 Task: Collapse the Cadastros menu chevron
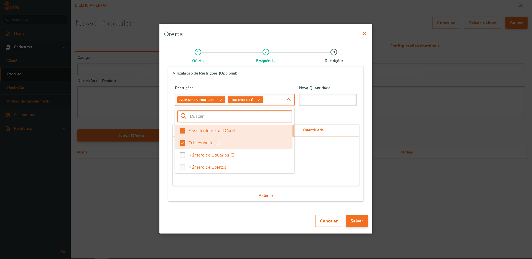point(64,47)
